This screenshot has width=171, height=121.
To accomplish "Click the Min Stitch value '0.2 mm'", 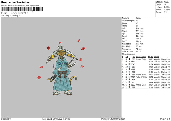I will pyautogui.click(x=139, y=46).
